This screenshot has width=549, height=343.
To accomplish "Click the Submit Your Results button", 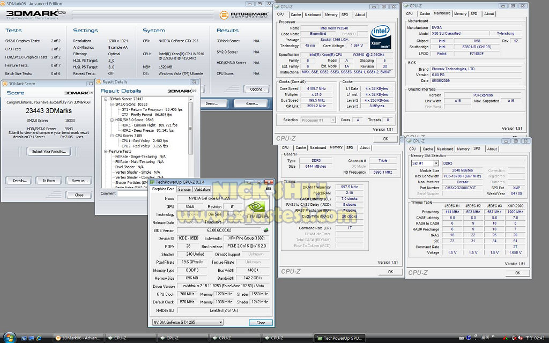I will (x=48, y=152).
